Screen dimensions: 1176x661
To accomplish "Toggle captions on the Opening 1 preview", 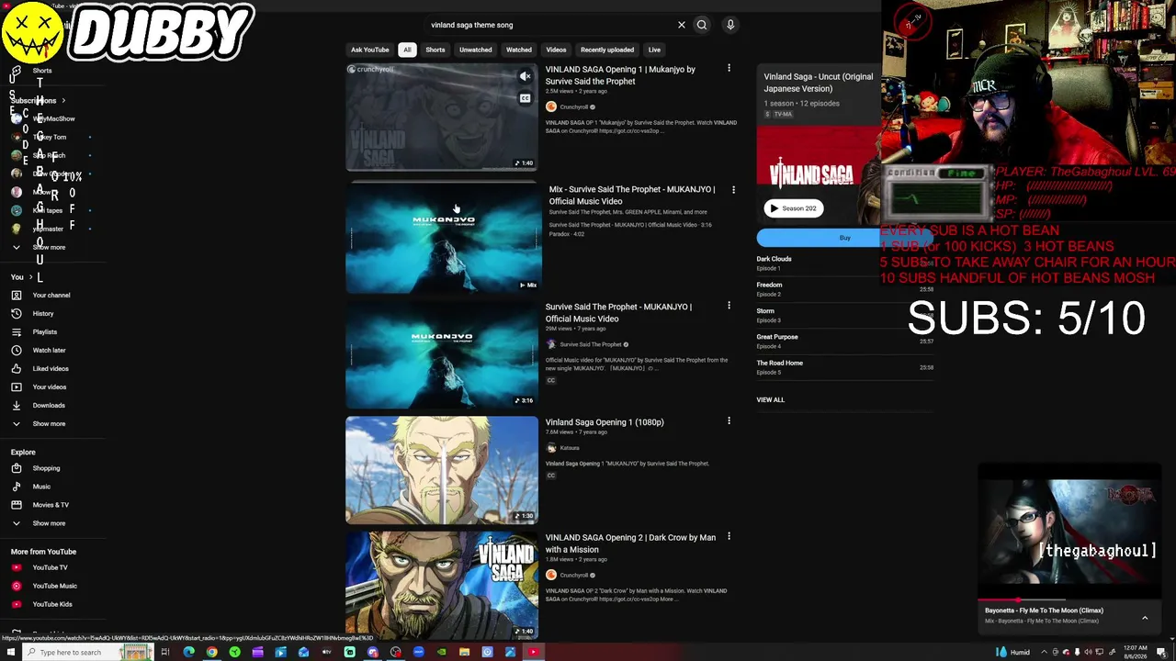I will click(x=525, y=98).
